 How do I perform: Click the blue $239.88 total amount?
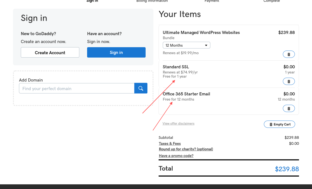click(x=287, y=169)
